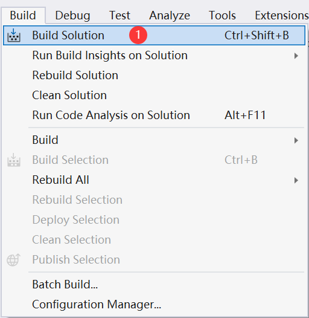Screen dimensions: 309x318
Task: Click the grayed Build Selection icon
Action: coord(14,160)
